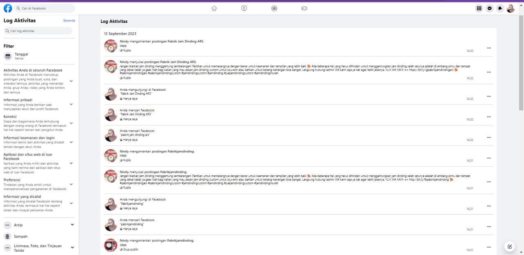The width and height of the screenshot is (524, 255).
Task: Go to the Home feed icon
Action: pyautogui.click(x=214, y=8)
